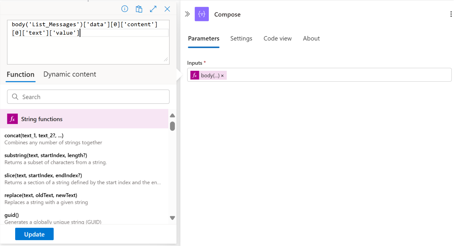Click the fx icon on body token
Image resolution: width=457 pixels, height=246 pixels.
[195, 75]
